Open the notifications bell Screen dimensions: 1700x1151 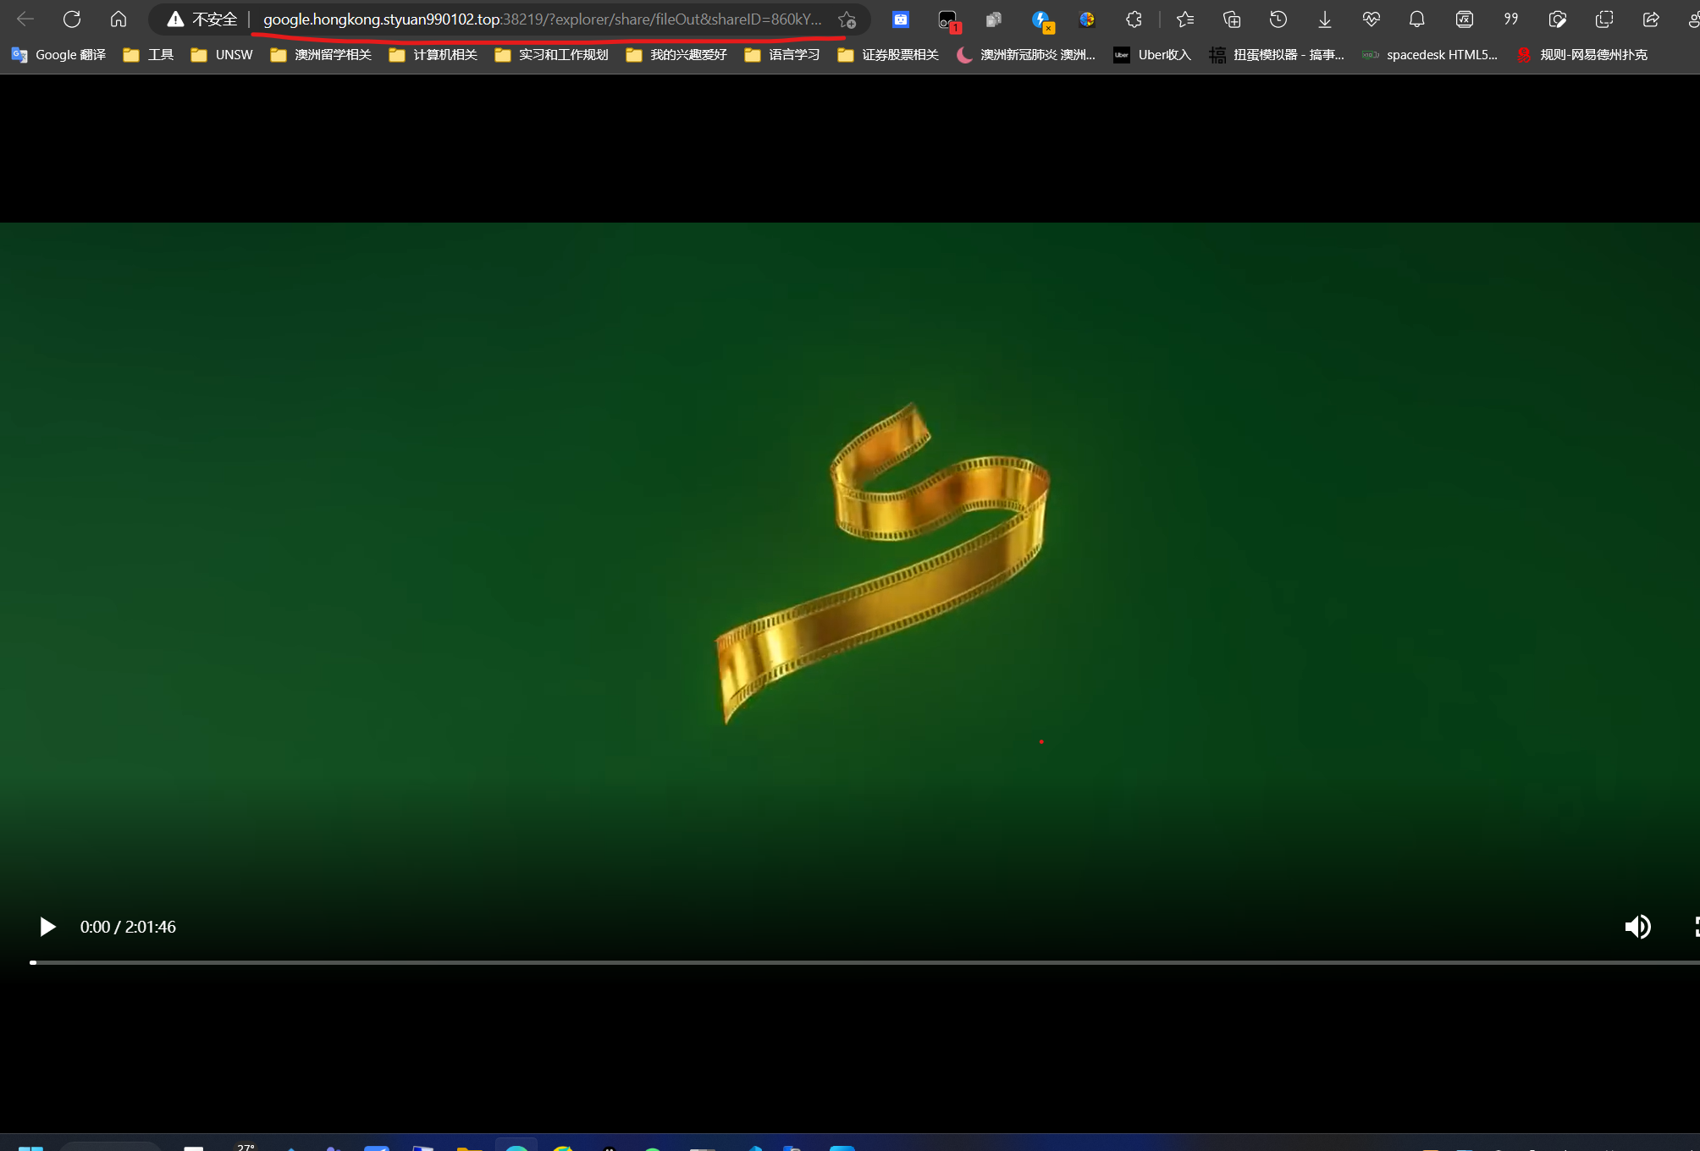click(x=1416, y=19)
